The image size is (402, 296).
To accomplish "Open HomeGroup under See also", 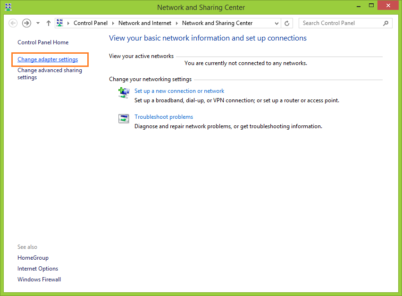I will click(33, 258).
